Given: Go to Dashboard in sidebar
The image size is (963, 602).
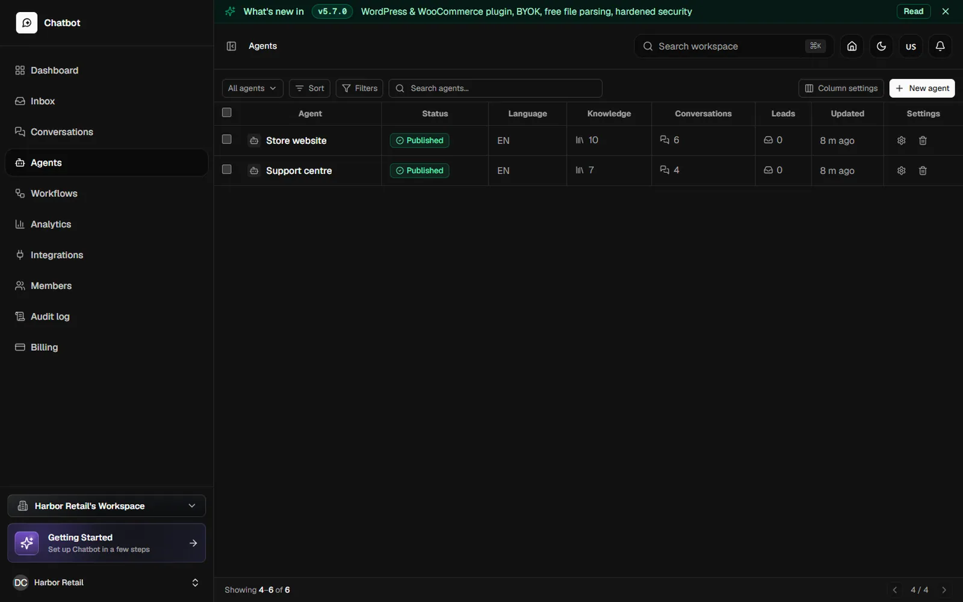Looking at the screenshot, I should [107, 70].
